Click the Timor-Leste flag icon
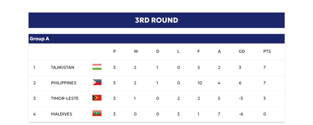Screen dimensions: 313x125 [x=97, y=98]
